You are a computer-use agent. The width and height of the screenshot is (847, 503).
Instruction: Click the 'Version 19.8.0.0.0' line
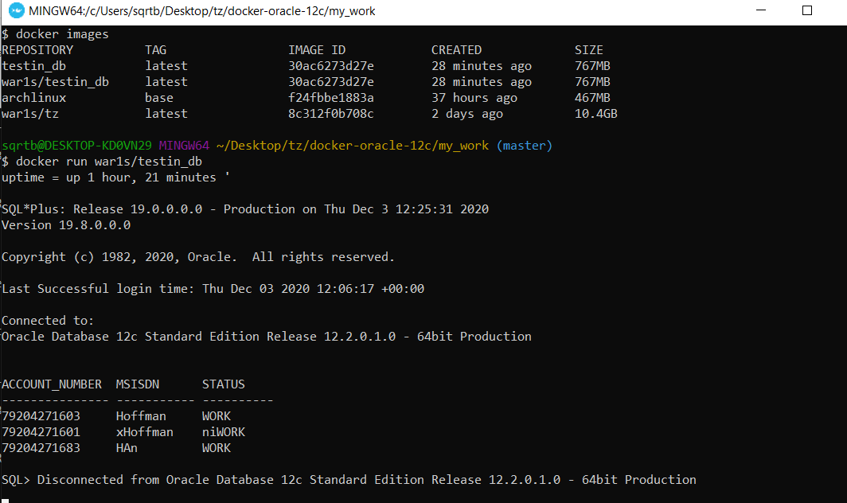coord(66,224)
